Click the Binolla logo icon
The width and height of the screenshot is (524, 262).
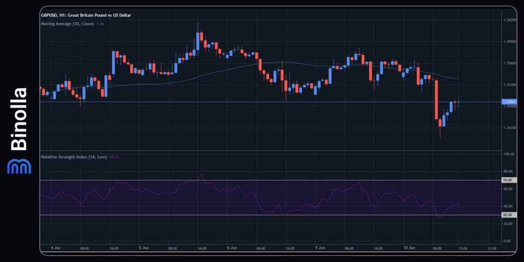coord(18,167)
